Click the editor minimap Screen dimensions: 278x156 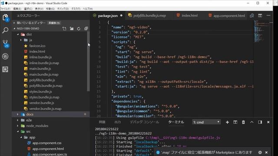coord(261,32)
